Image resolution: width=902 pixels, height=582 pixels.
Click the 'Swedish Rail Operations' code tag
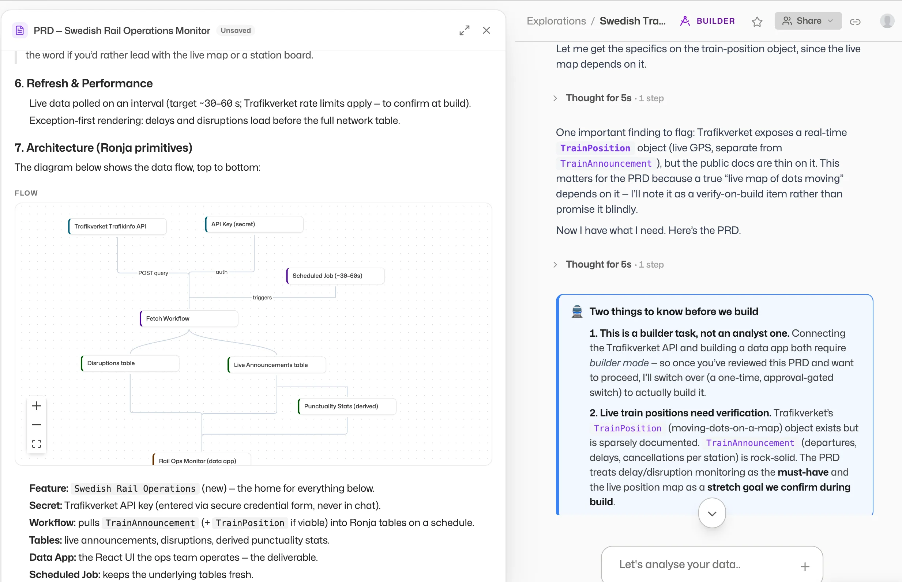135,489
